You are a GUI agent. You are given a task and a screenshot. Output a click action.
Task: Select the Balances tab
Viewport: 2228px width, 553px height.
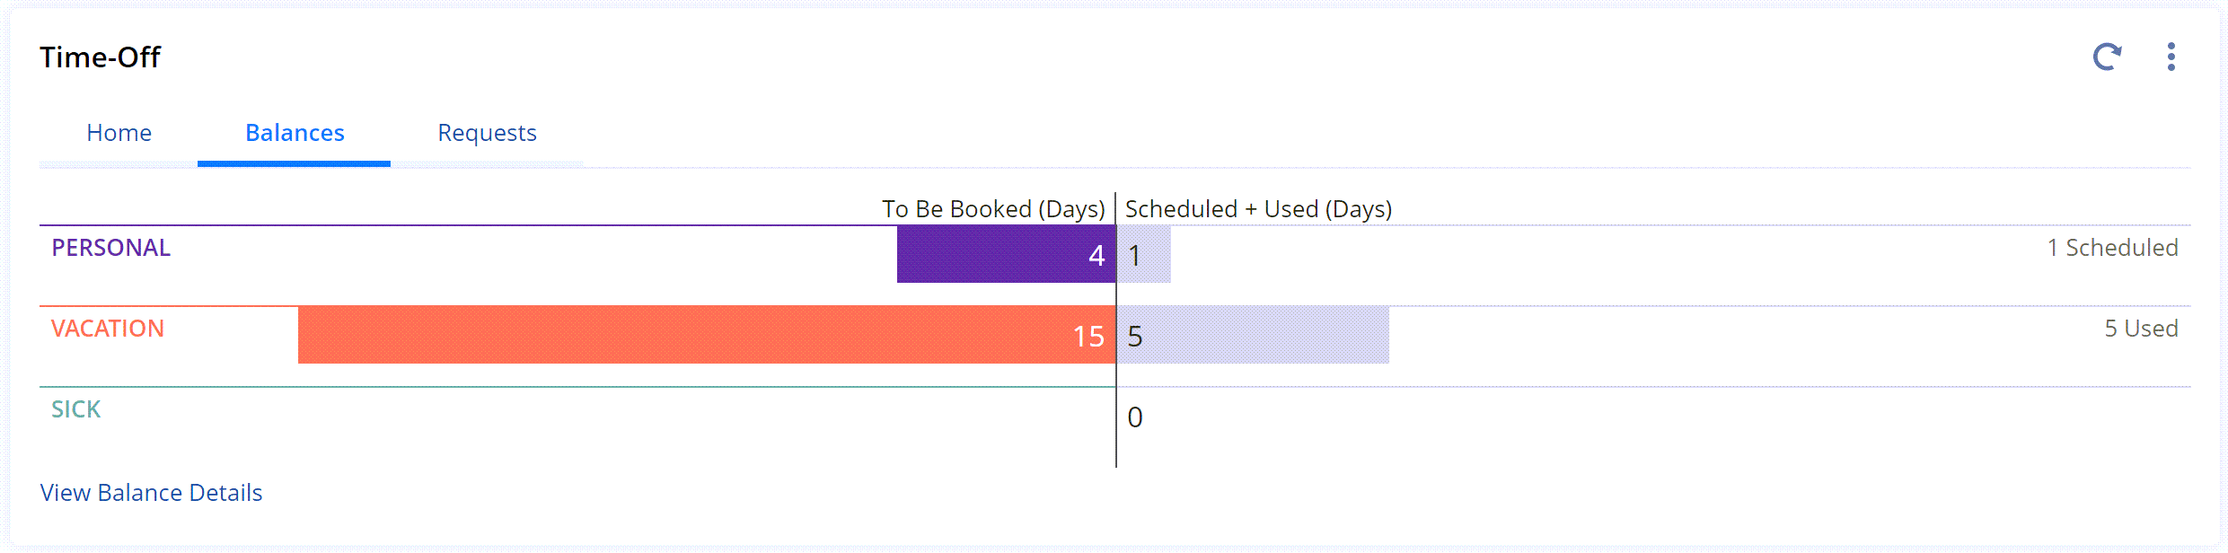(x=294, y=132)
